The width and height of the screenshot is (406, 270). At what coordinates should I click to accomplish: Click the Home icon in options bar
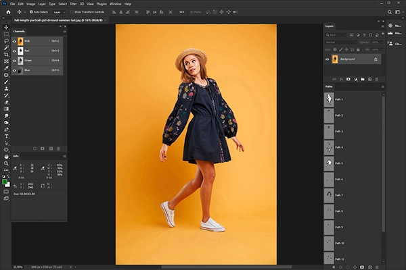click(x=8, y=12)
